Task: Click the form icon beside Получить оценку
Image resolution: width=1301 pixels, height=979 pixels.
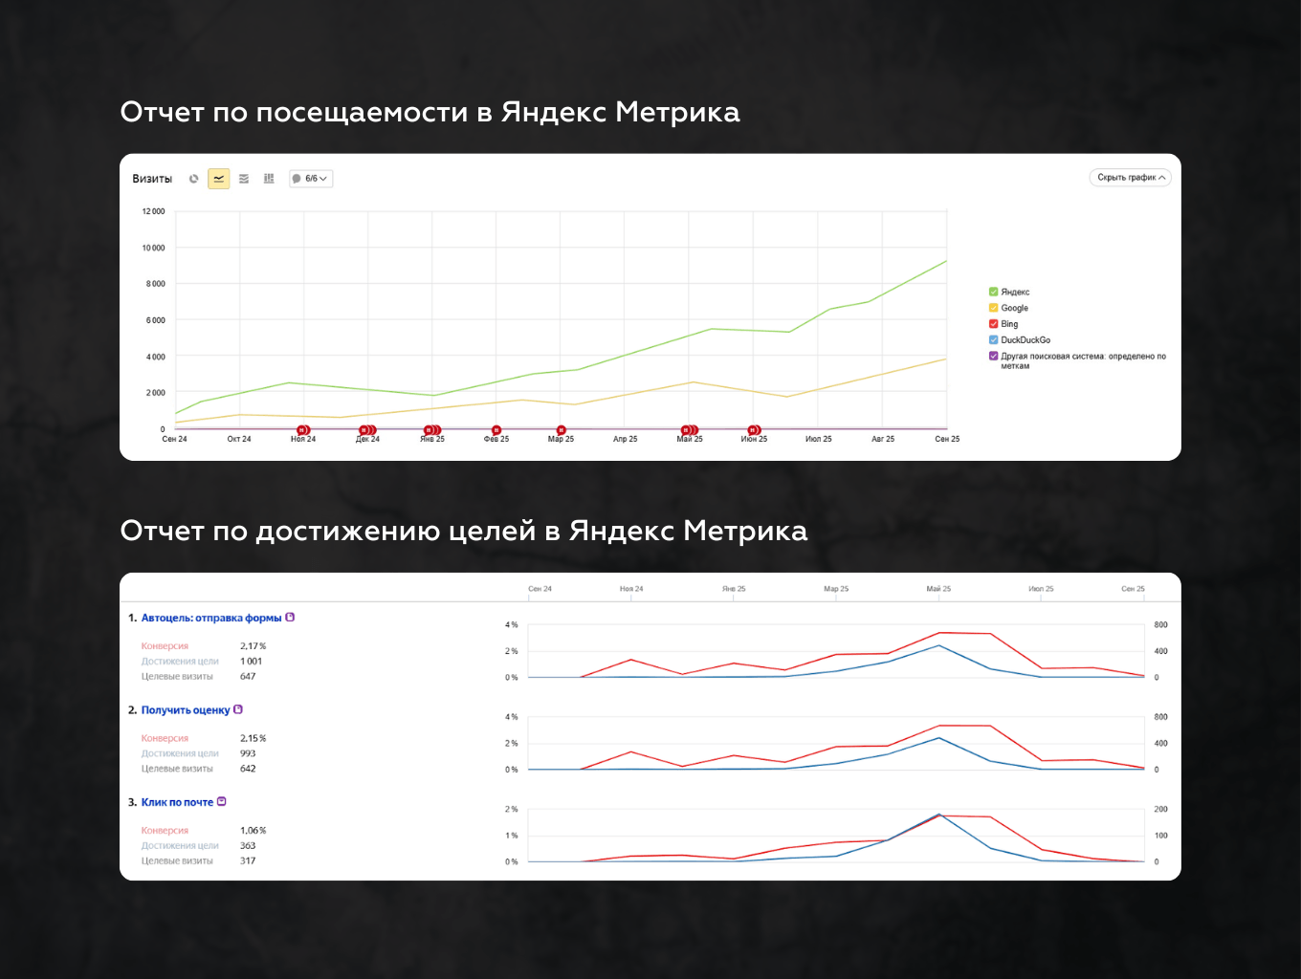Action: [x=238, y=709]
